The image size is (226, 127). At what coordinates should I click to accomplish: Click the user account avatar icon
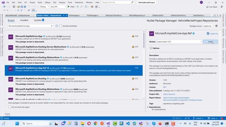[201, 2]
